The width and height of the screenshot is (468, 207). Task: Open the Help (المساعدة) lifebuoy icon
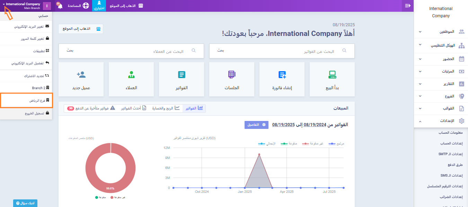pos(86,6)
